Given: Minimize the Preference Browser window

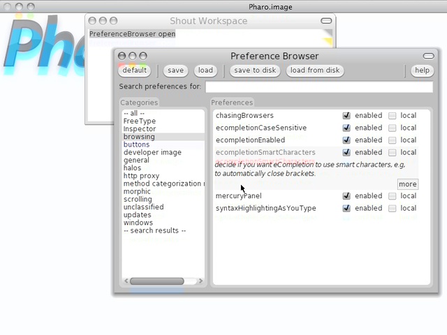Looking at the screenshot, I should (132, 56).
